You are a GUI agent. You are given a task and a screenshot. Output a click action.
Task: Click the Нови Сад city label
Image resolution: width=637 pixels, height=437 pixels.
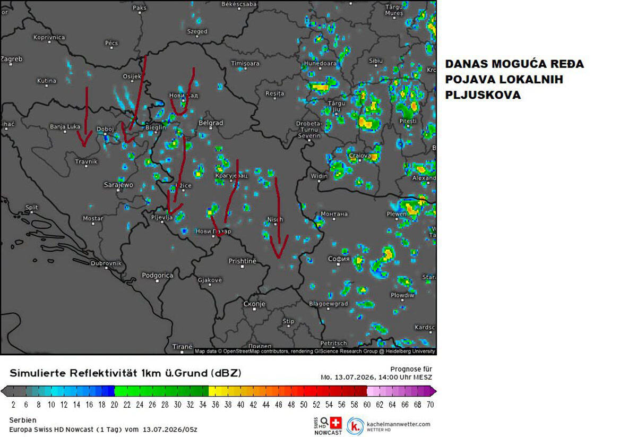click(x=184, y=95)
